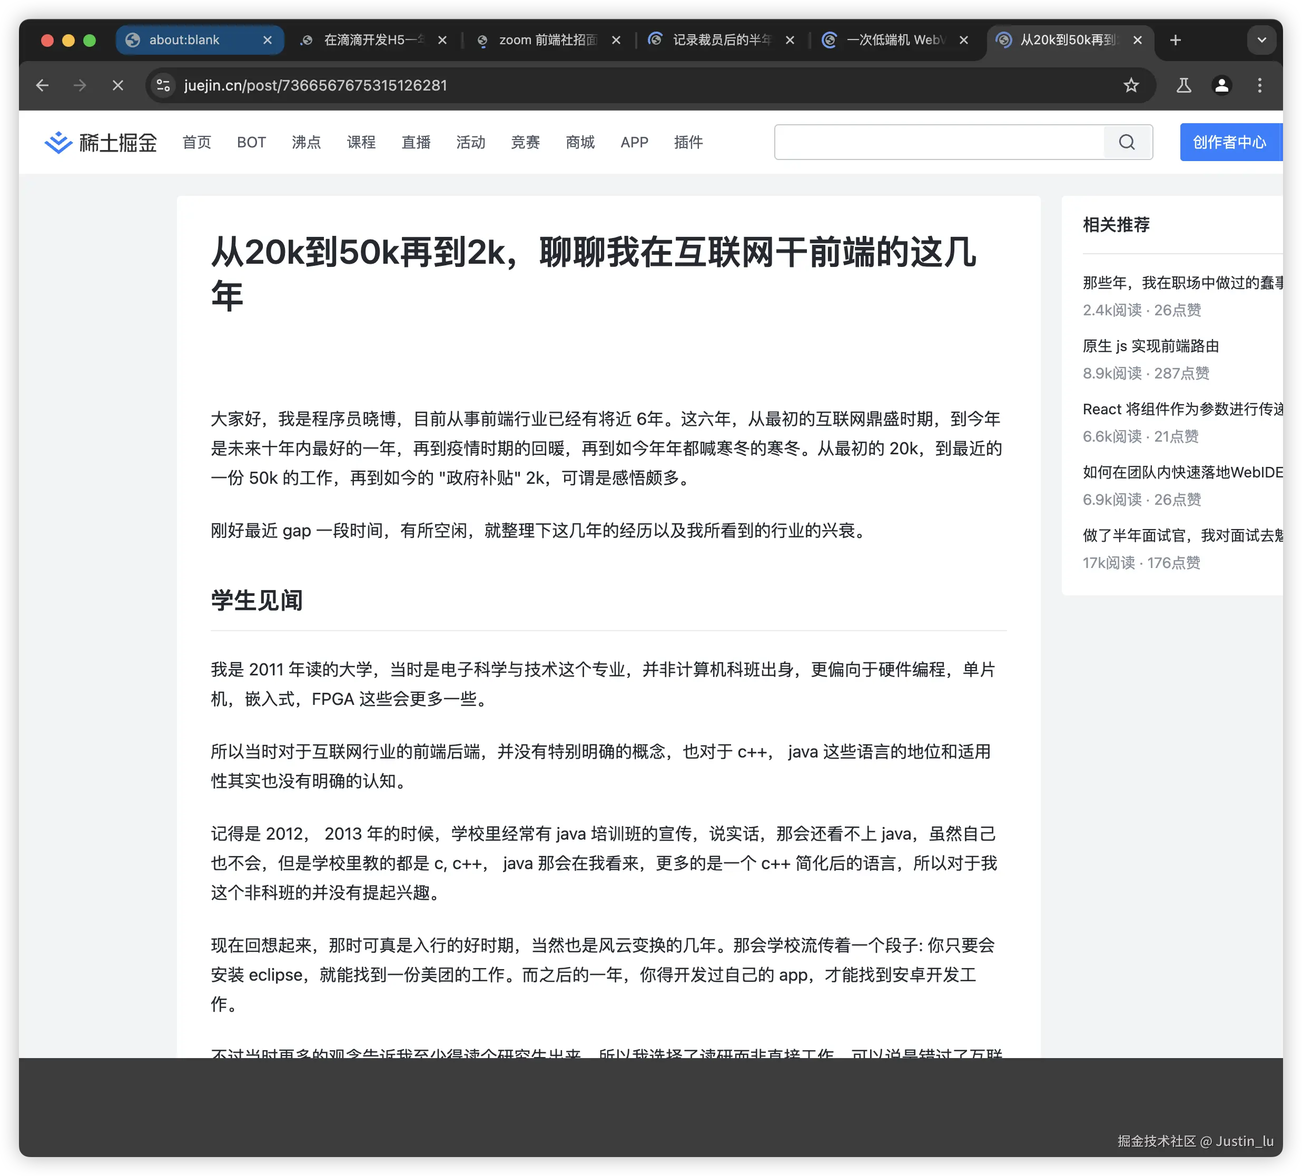Open a new tab with plus button
Viewport: 1302px width, 1176px height.
[x=1176, y=40]
